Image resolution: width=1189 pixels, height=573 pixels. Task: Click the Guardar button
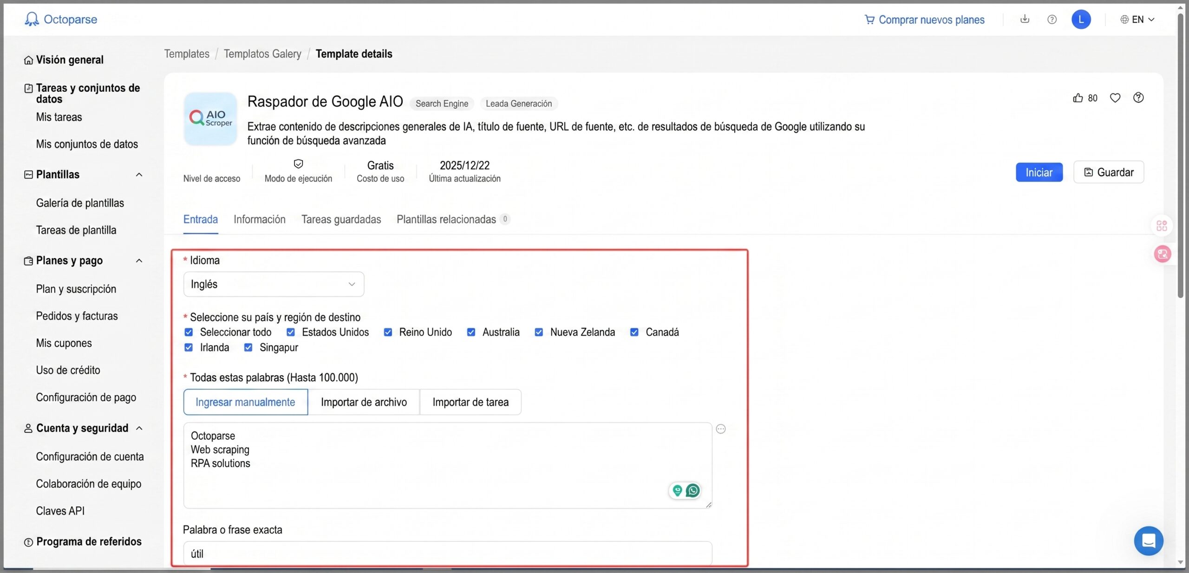click(1109, 172)
